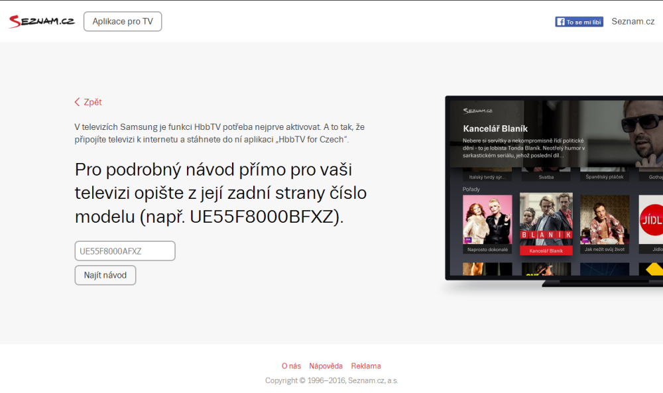Click the Aplikace pro TV button
Viewport: 663px width, 393px height.
coord(123,22)
